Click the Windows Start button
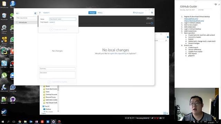Viewport: 221px width, 124px height. point(2,122)
